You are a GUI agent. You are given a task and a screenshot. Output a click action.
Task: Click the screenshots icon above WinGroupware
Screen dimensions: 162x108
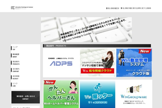134,89
